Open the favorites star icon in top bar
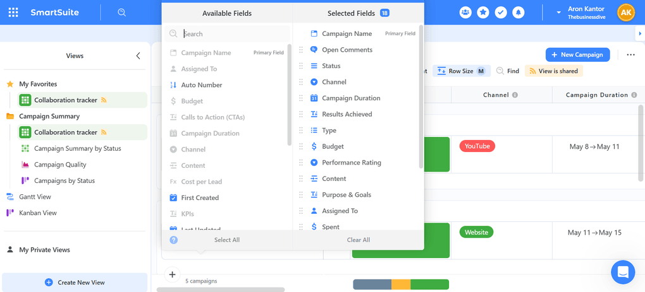Image resolution: width=645 pixels, height=292 pixels. (483, 13)
